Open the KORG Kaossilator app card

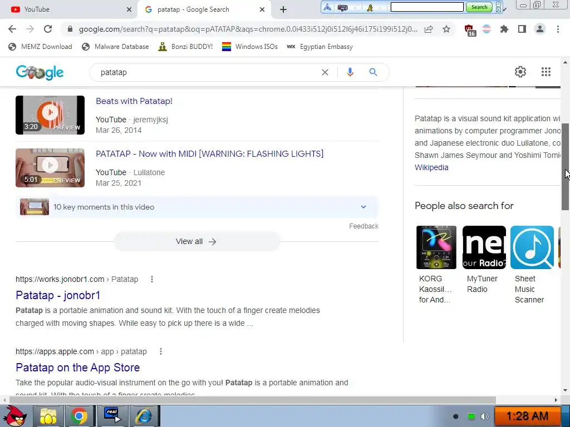coord(436,265)
